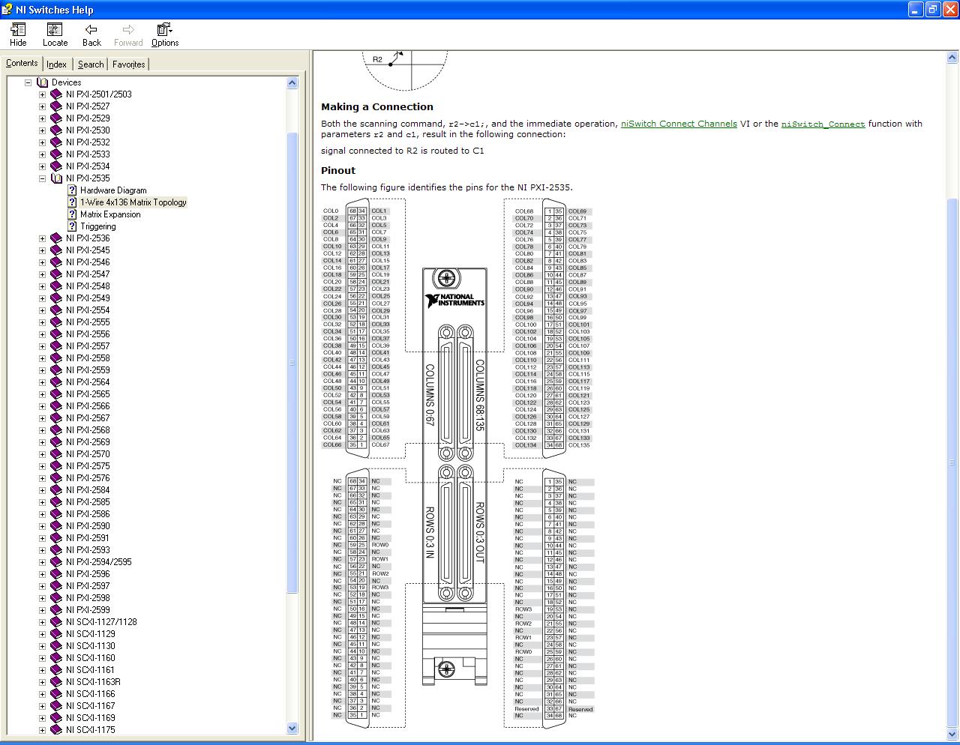This screenshot has width=960, height=745.
Task: Click the Back arrow icon
Action: point(91,30)
